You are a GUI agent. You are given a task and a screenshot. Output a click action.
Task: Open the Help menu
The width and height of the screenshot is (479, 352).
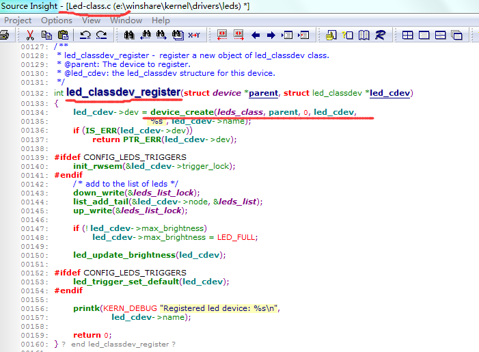[161, 21]
